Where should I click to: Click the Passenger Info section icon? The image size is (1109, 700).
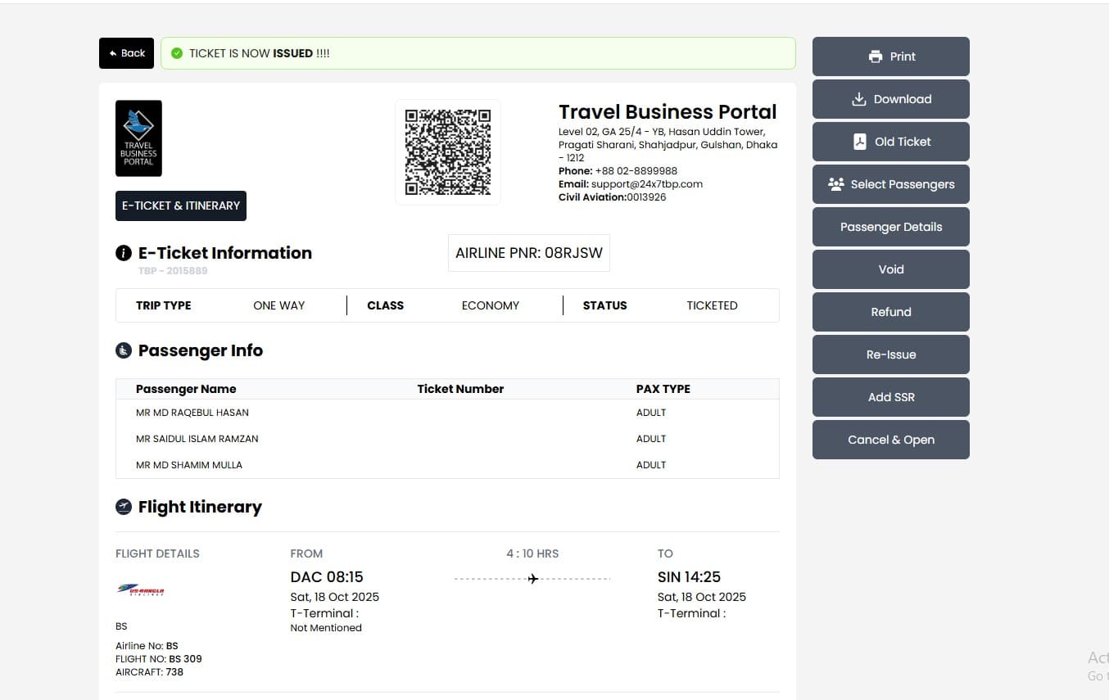(x=123, y=350)
